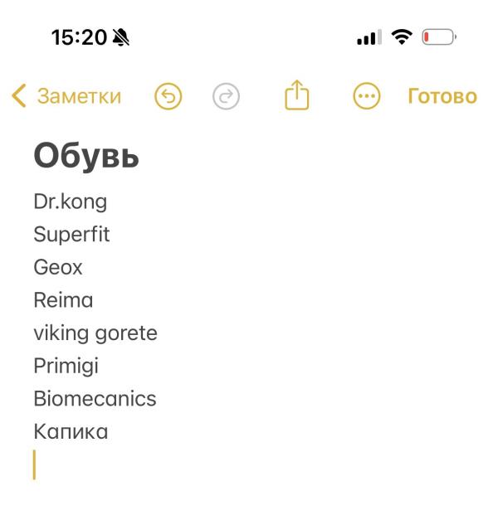Tap the redo arrow icon

coord(226,96)
